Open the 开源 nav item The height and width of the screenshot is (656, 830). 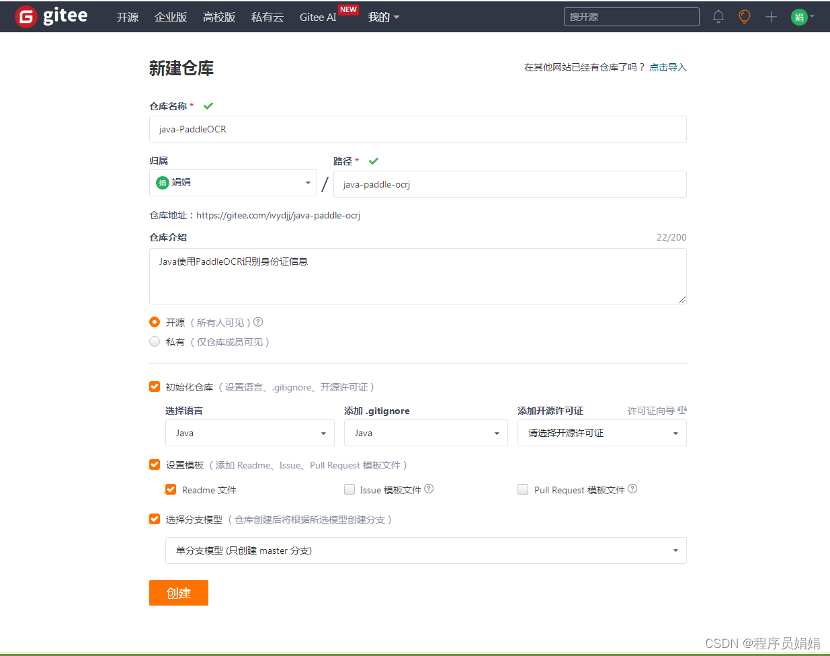pyautogui.click(x=128, y=17)
